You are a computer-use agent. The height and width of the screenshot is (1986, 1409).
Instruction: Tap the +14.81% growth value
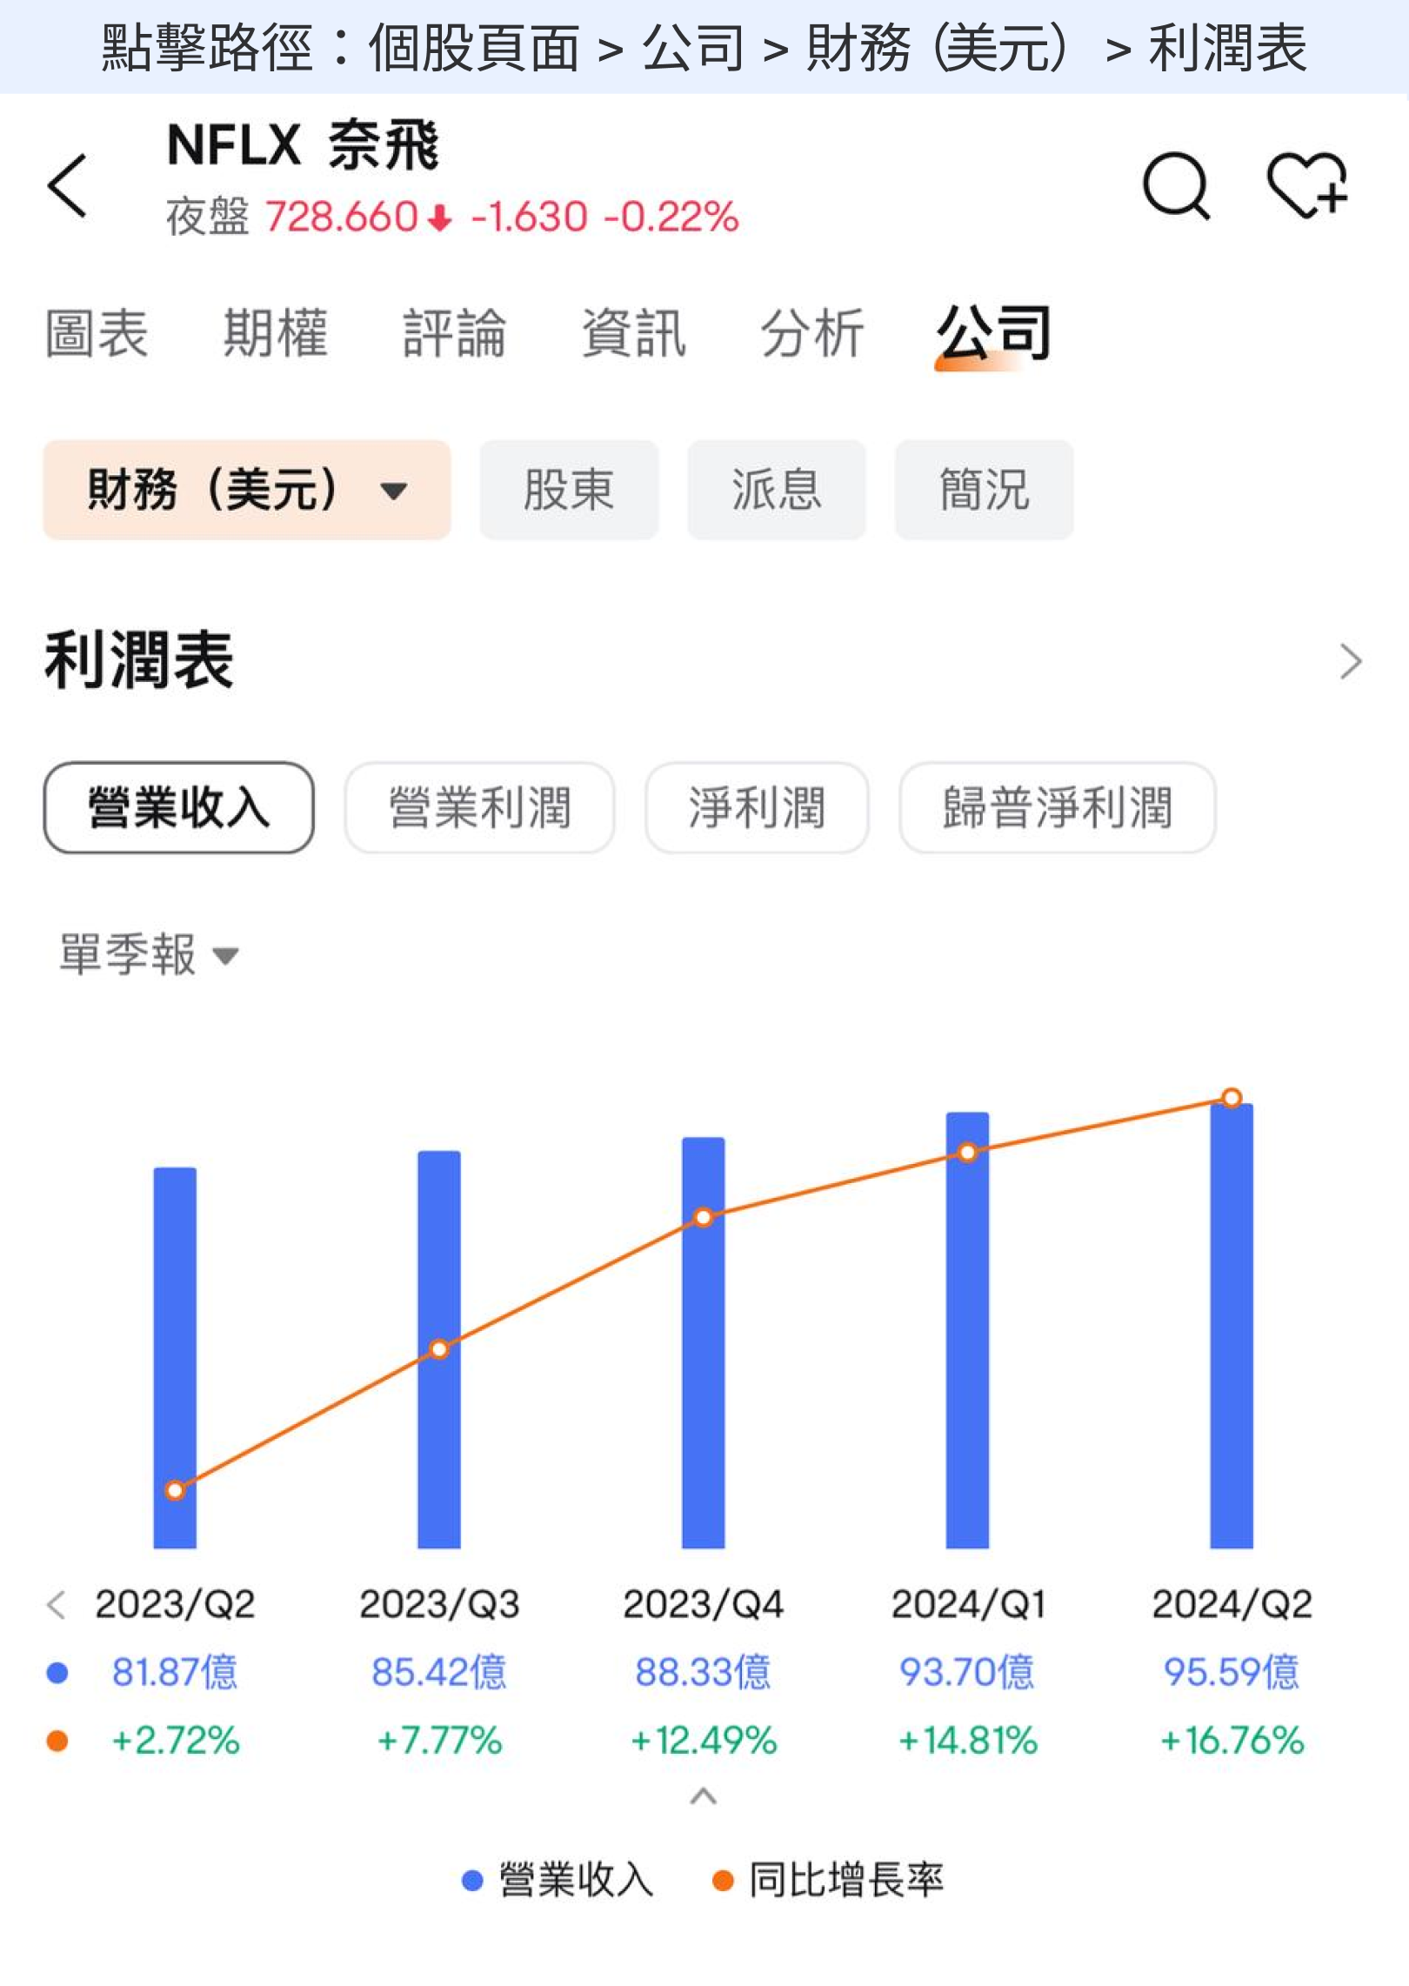point(968,1741)
